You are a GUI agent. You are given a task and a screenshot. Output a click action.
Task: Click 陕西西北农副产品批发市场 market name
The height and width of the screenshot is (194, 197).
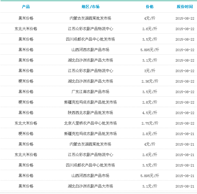pyautogui.click(x=90, y=113)
